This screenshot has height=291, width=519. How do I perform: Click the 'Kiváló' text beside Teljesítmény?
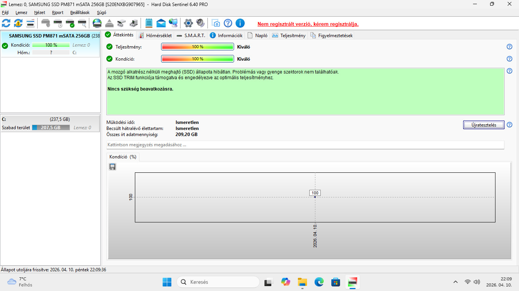click(x=244, y=47)
